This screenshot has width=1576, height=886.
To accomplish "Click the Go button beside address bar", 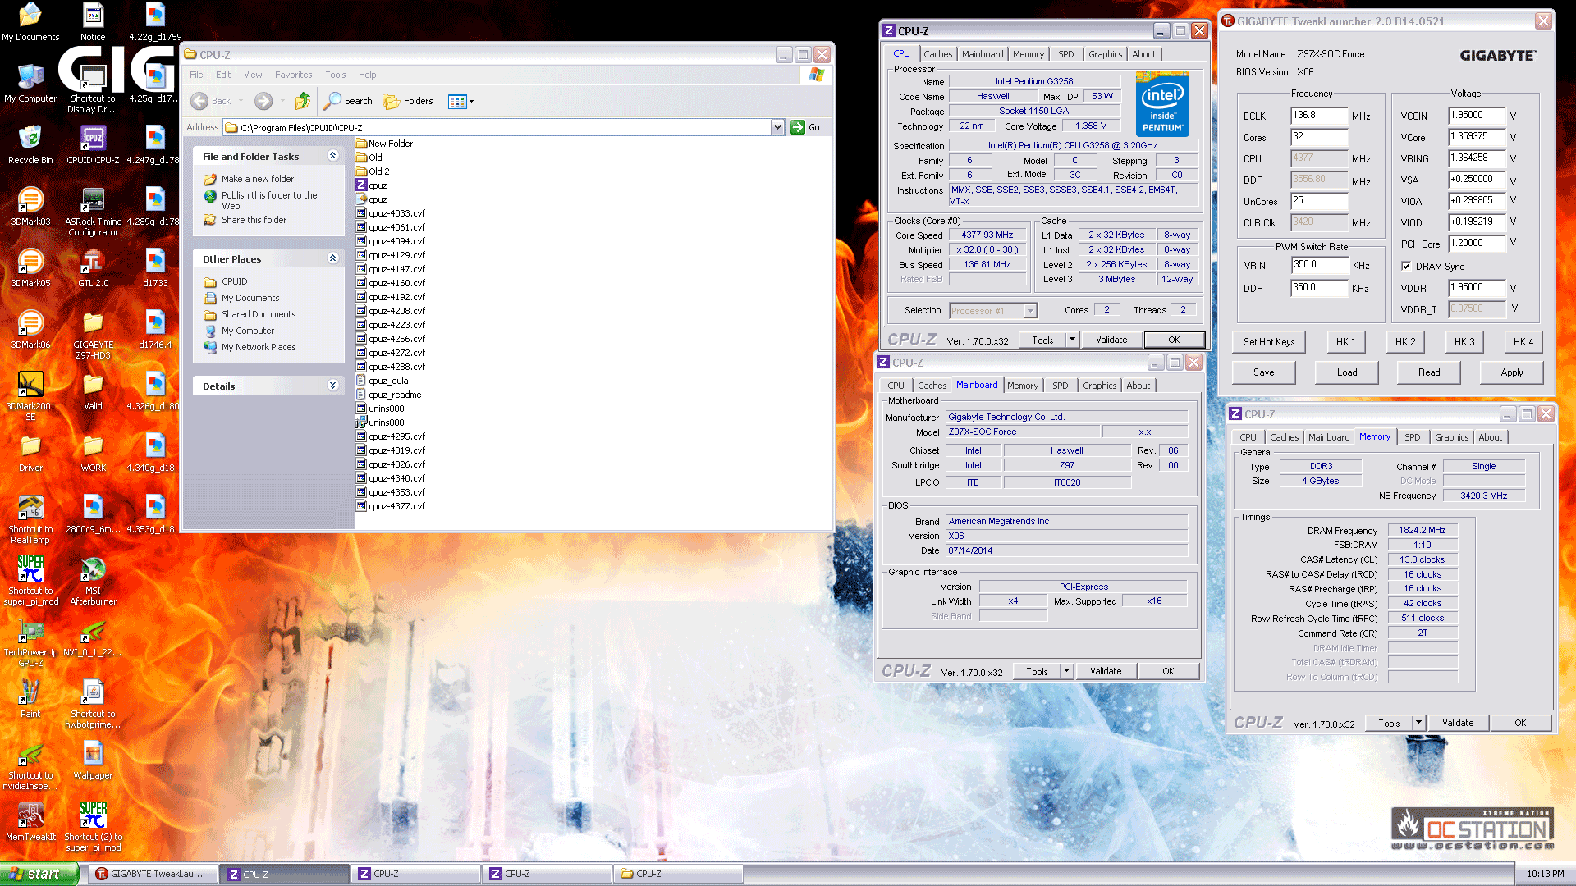I will [x=805, y=127].
